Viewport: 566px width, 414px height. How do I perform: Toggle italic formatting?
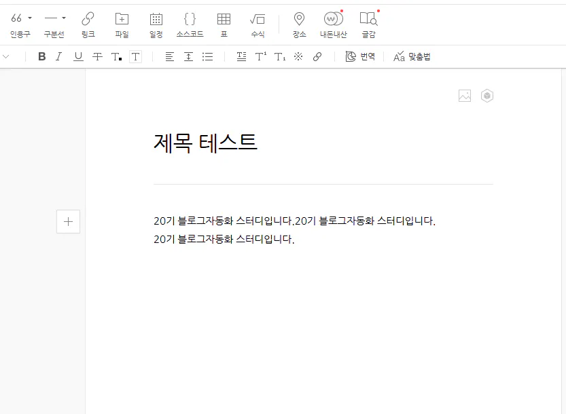coord(59,56)
